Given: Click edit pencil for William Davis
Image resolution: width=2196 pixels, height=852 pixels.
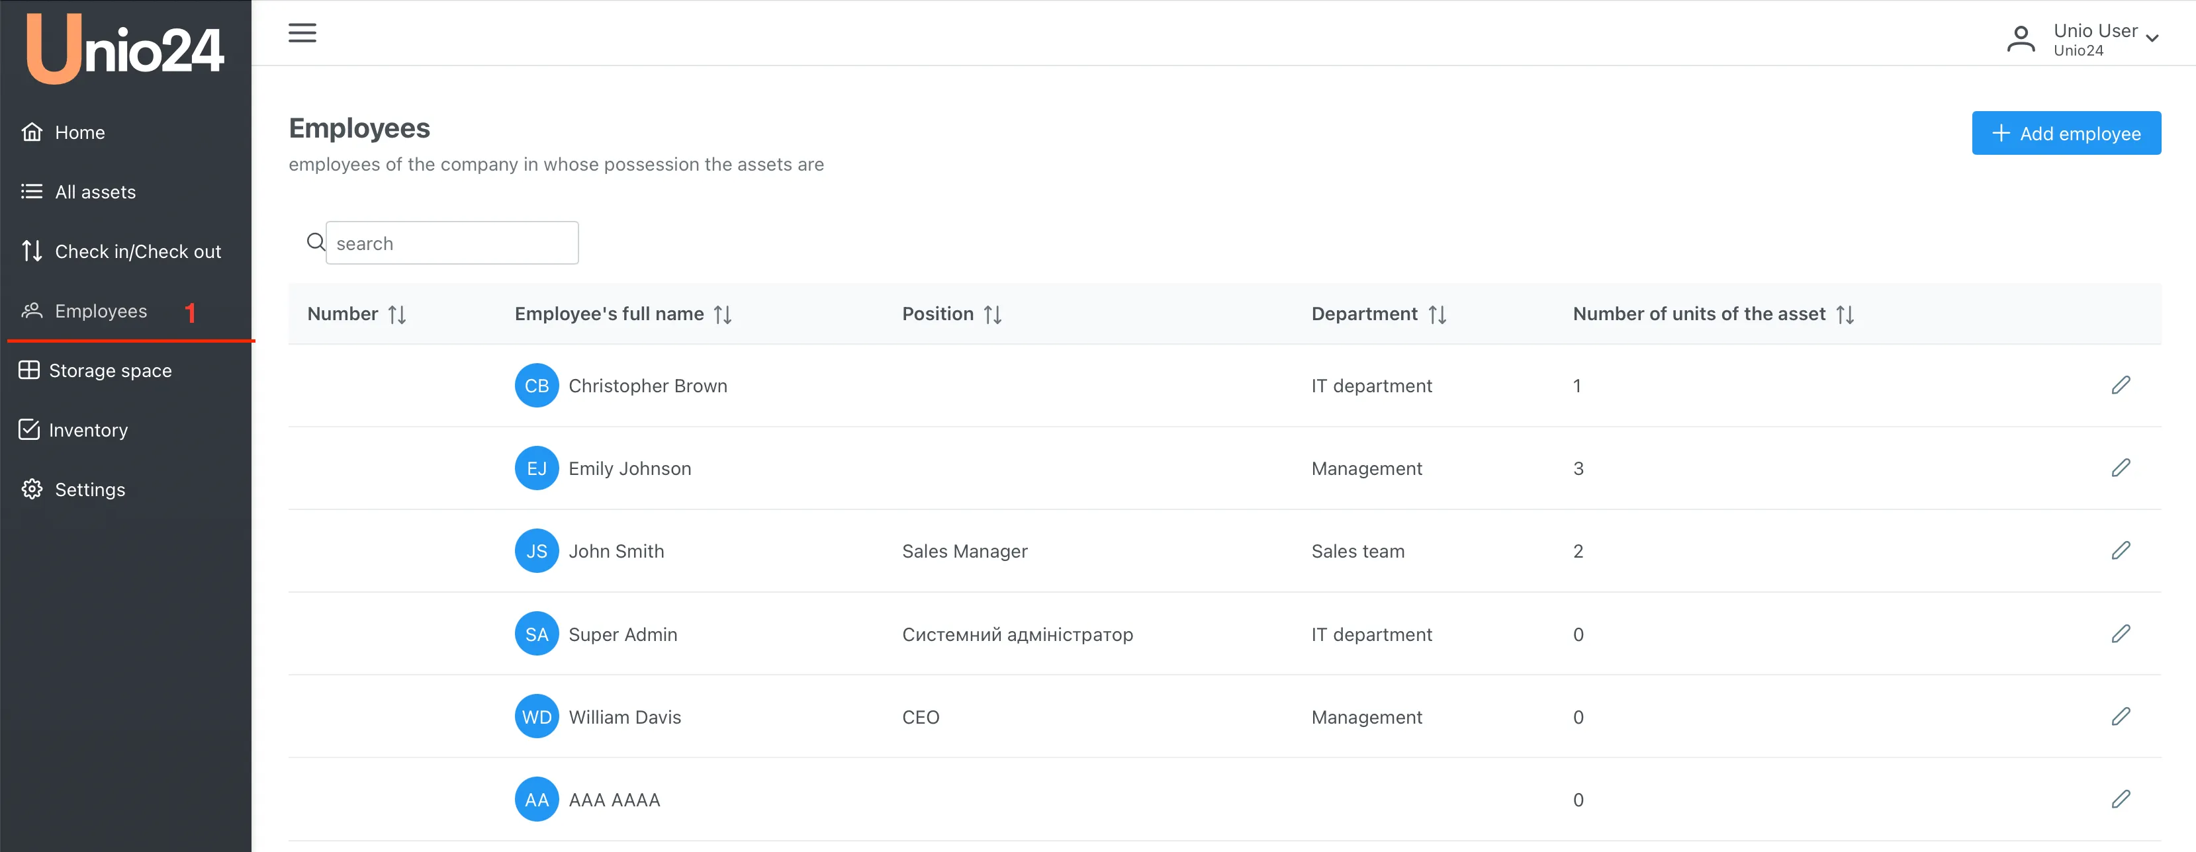Looking at the screenshot, I should click(2120, 716).
